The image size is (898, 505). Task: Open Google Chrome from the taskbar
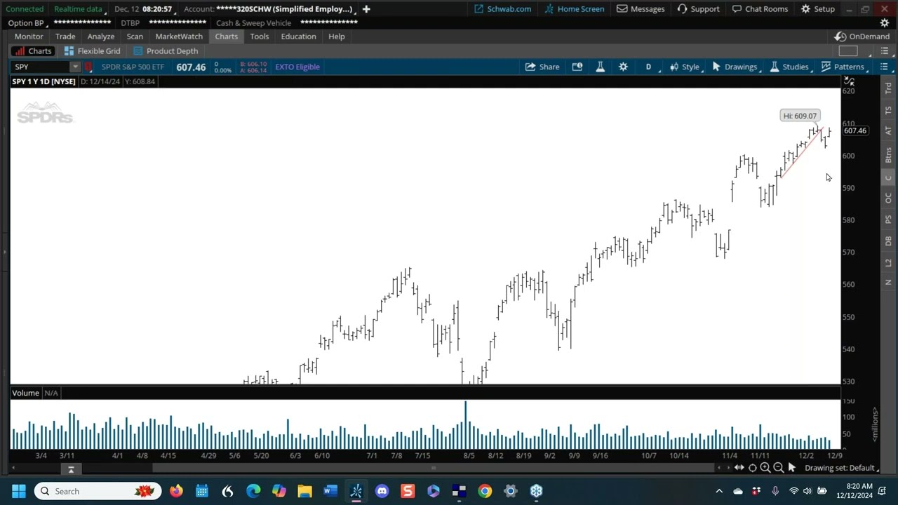485,491
